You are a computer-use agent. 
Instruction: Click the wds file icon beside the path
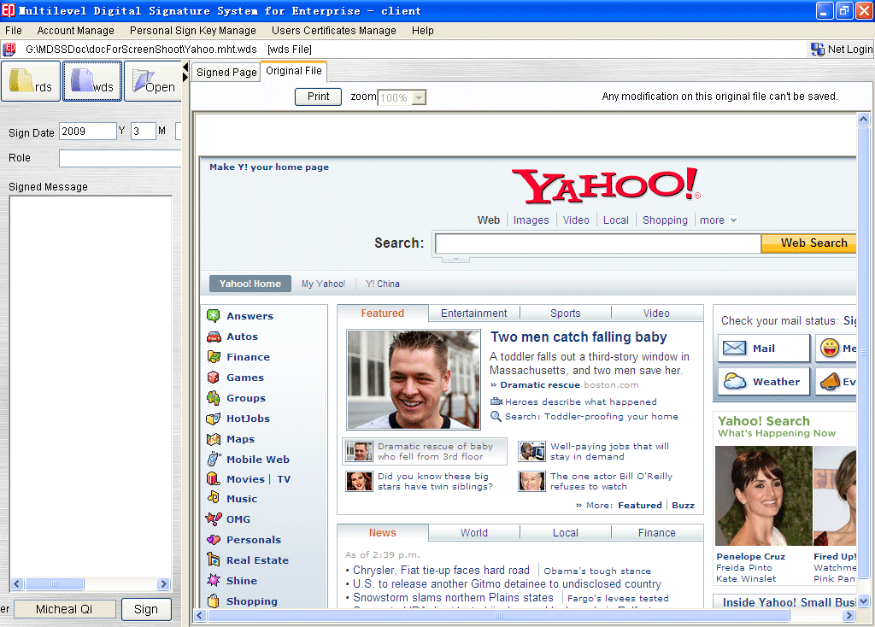[9, 50]
